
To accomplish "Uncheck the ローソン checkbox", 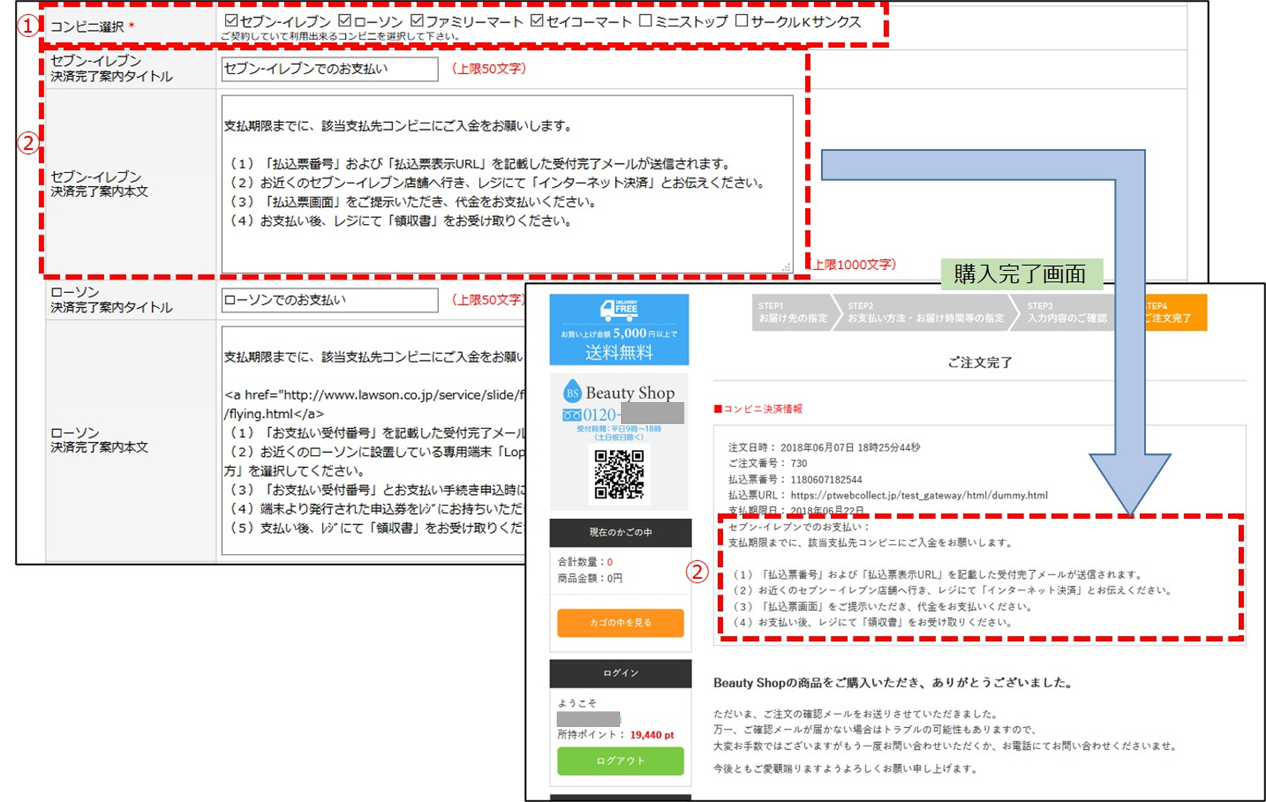I will 345,21.
